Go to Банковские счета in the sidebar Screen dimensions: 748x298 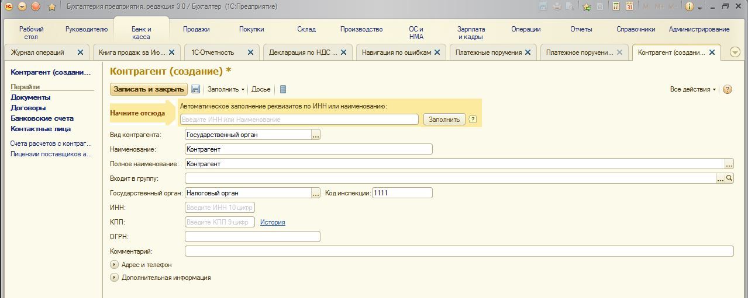coord(42,118)
